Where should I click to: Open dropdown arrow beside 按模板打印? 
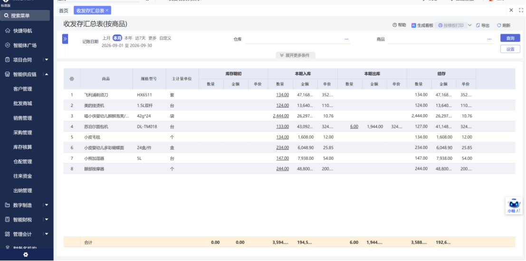pos(469,25)
